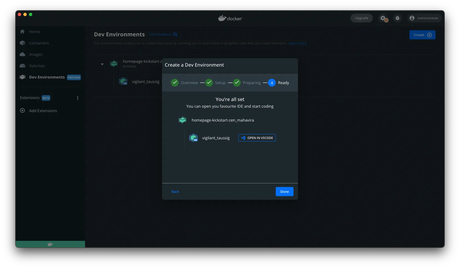The image size is (460, 268).
Task: Click the Add Extensions plus icon
Action: (x=23, y=110)
